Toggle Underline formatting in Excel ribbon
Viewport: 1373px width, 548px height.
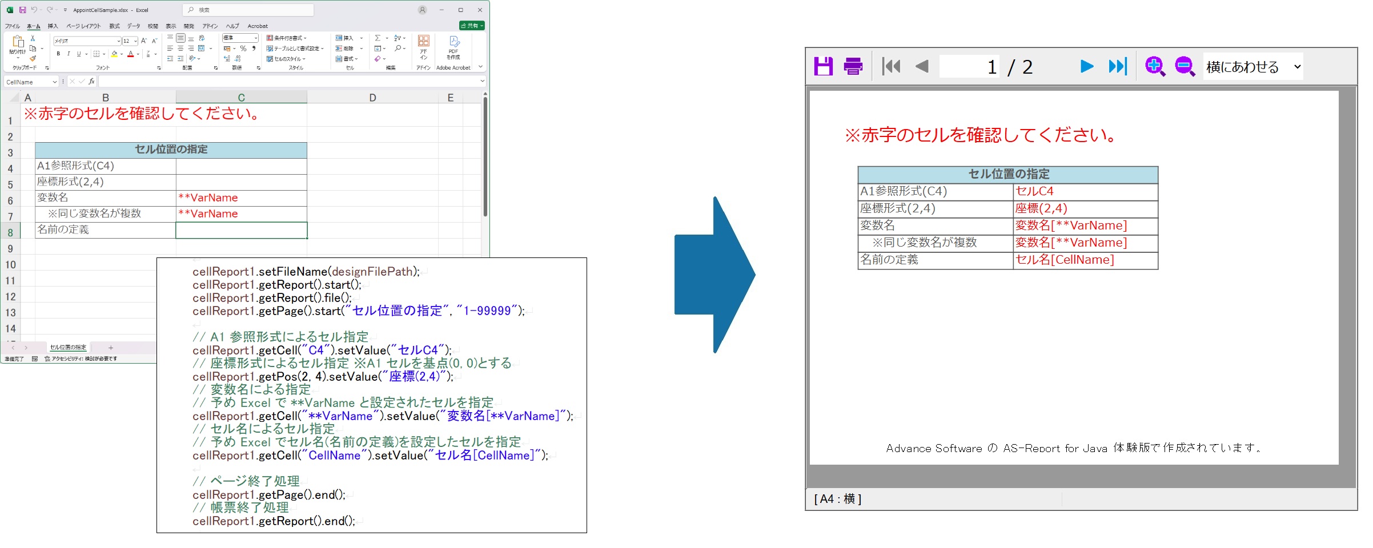click(79, 54)
